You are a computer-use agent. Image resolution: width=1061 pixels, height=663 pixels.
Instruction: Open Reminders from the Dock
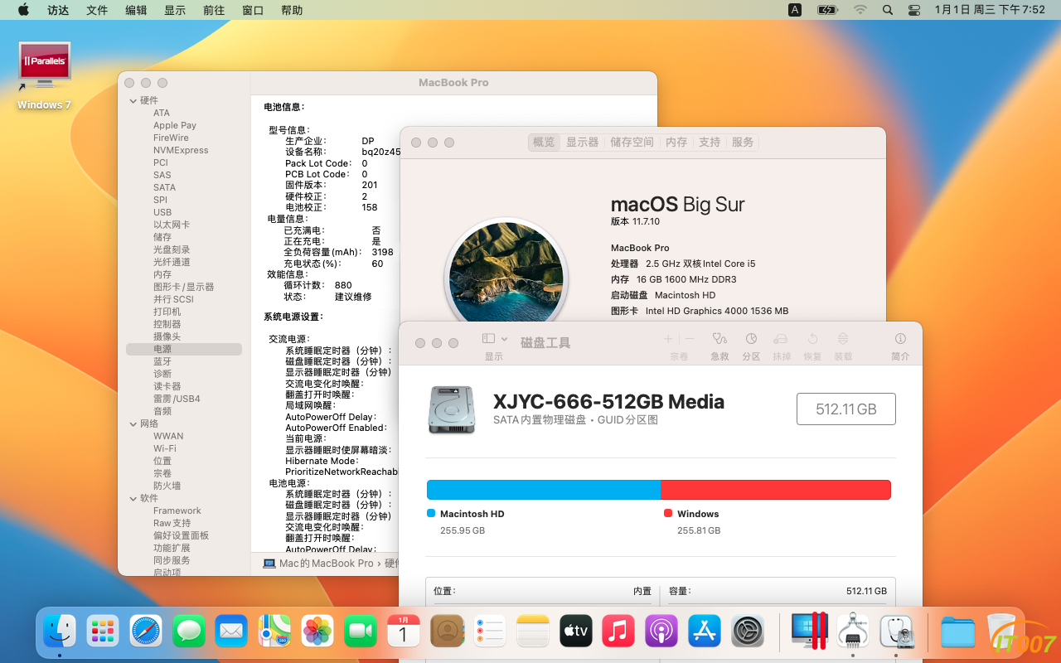(x=490, y=632)
